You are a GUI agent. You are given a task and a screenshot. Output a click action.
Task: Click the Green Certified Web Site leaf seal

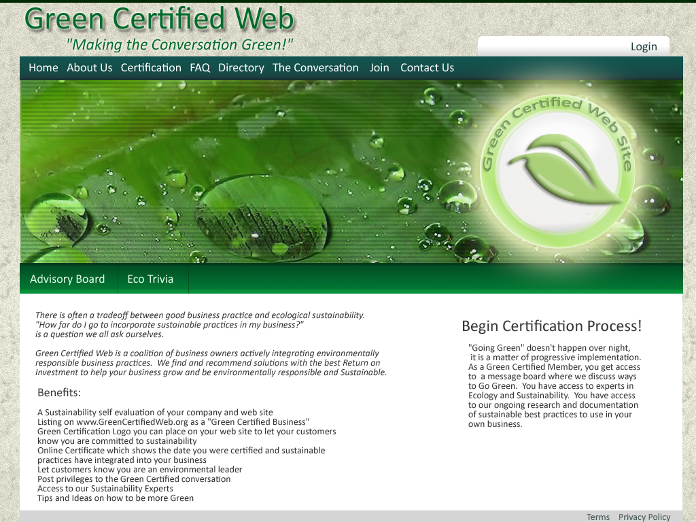(557, 172)
